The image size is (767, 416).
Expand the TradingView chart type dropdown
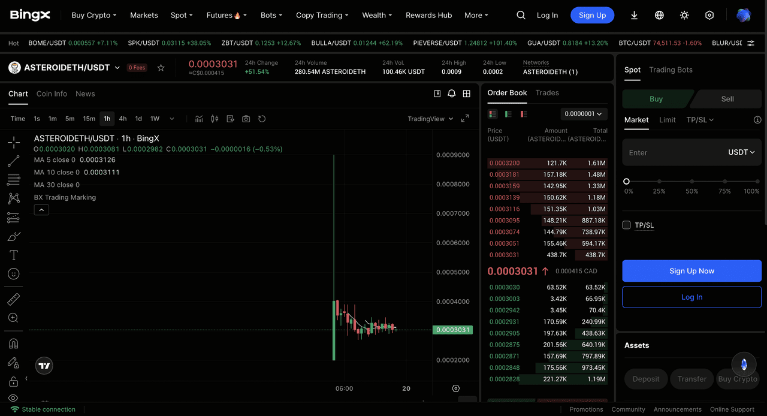tap(430, 119)
